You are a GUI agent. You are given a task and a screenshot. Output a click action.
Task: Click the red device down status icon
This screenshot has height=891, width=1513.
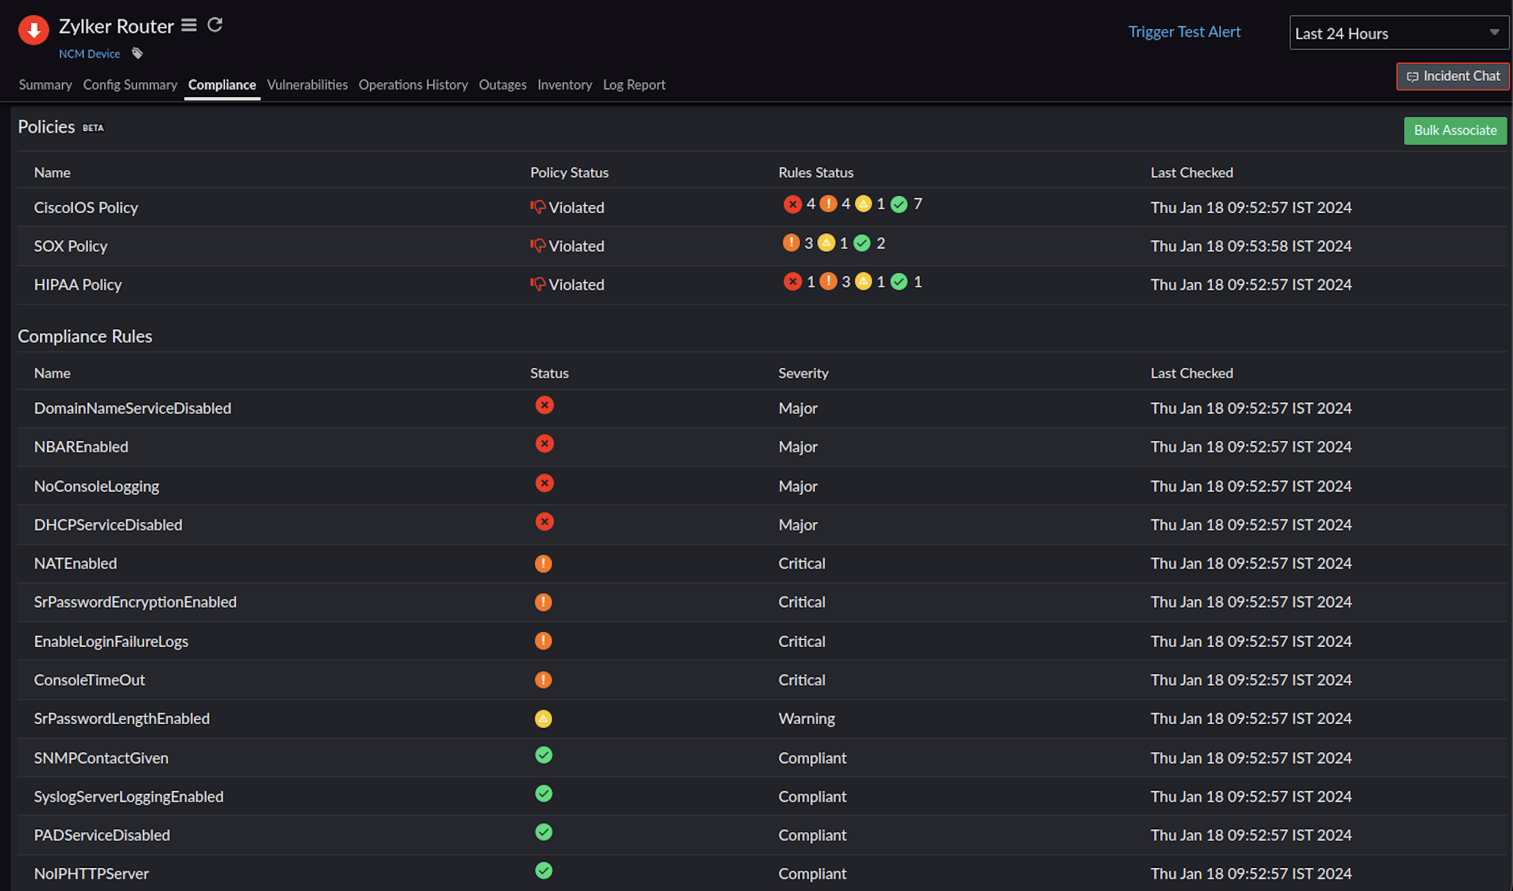point(33,30)
